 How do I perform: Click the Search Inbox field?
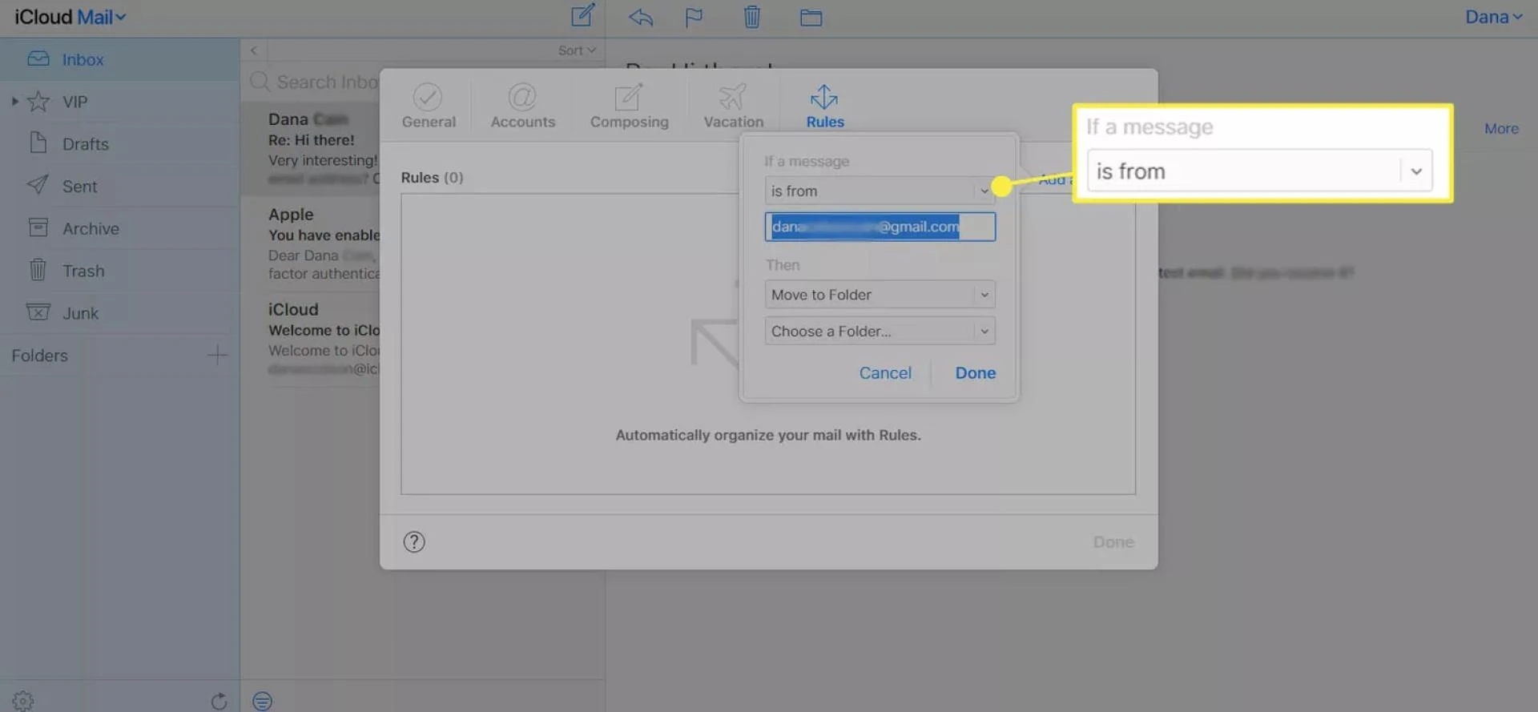pos(316,82)
